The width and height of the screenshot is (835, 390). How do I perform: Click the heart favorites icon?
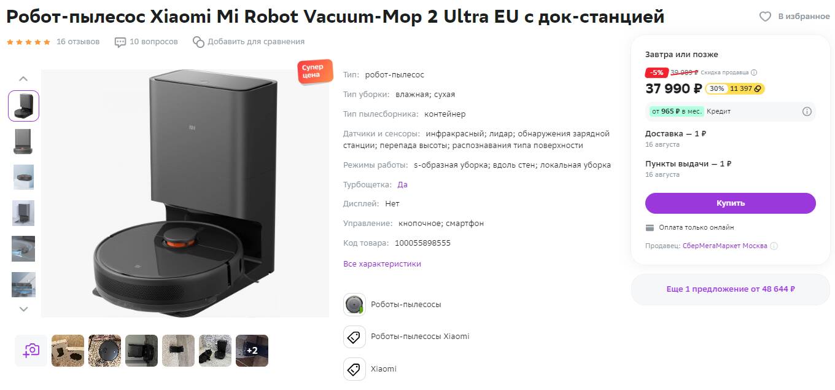pyautogui.click(x=765, y=17)
